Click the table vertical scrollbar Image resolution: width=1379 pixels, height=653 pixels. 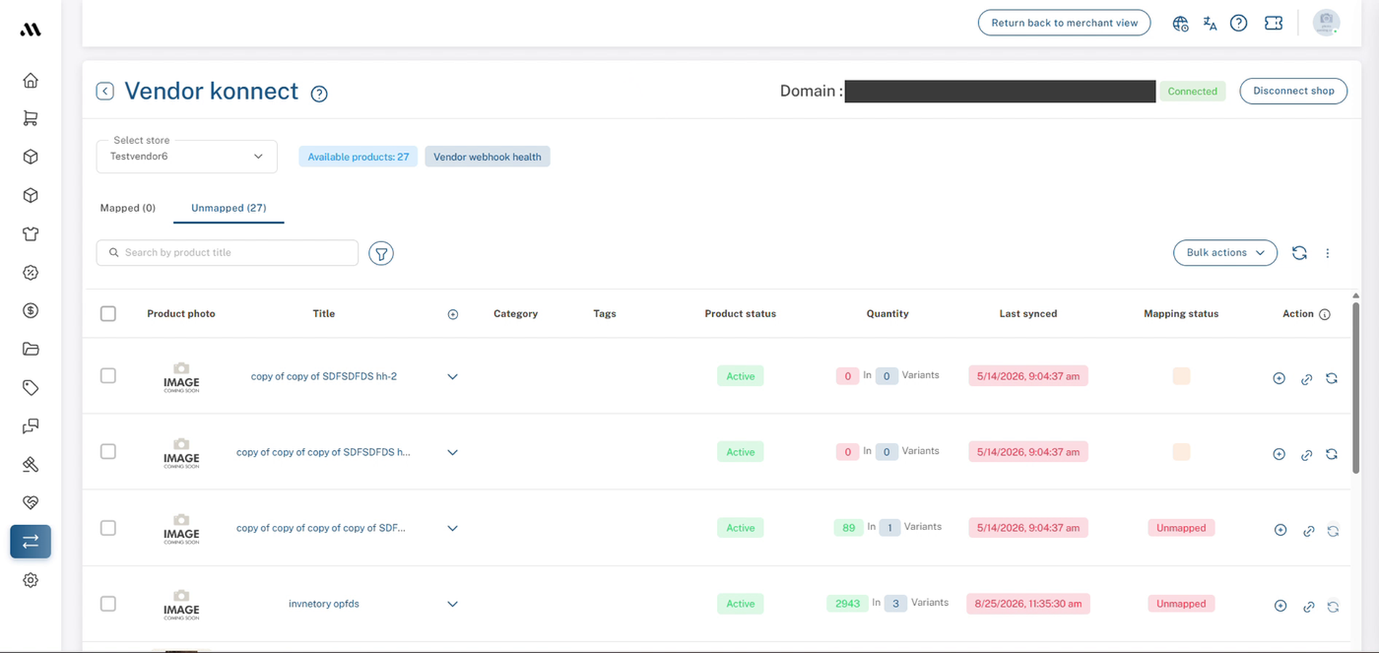click(x=1356, y=388)
